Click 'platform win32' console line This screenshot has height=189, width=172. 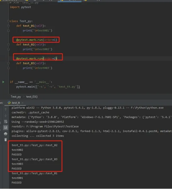click(x=87, y=108)
